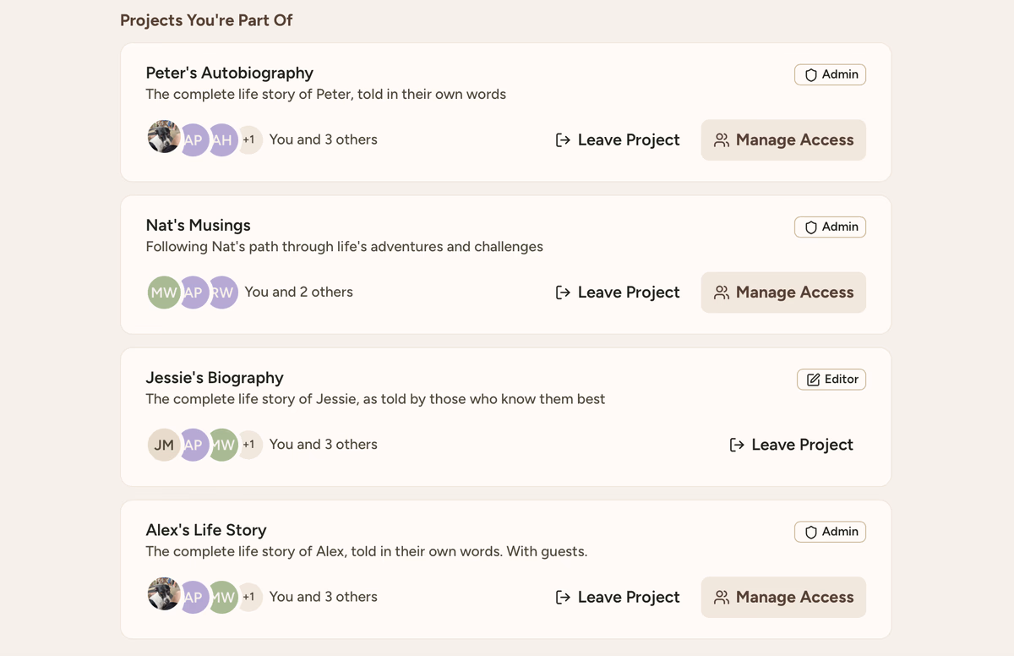Image resolution: width=1014 pixels, height=656 pixels.
Task: Click Leave Project for Alex's Life Story
Action: [618, 597]
